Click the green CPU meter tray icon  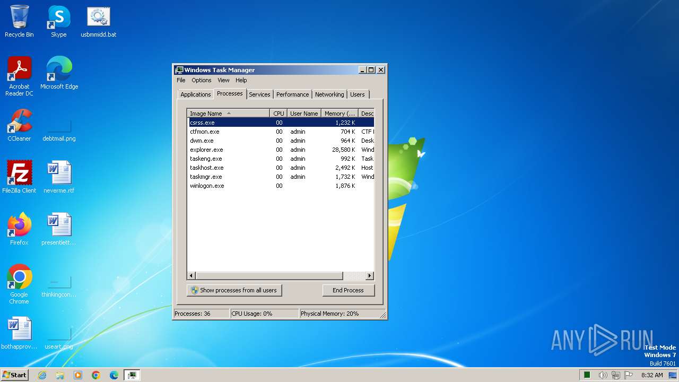click(587, 375)
